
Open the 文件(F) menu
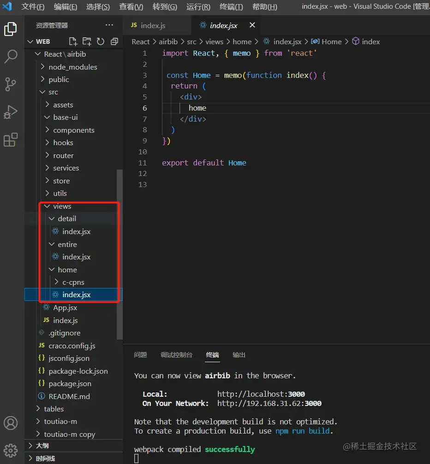tap(33, 6)
